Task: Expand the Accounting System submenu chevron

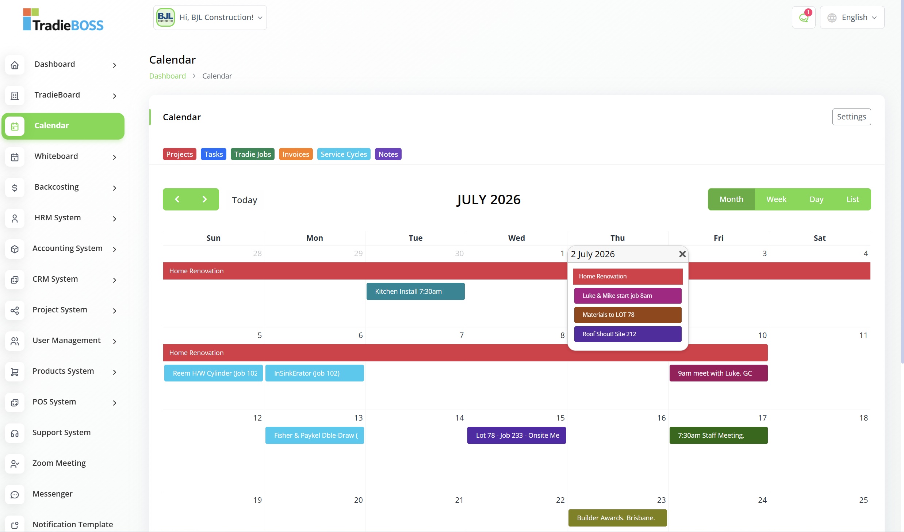Action: (115, 249)
